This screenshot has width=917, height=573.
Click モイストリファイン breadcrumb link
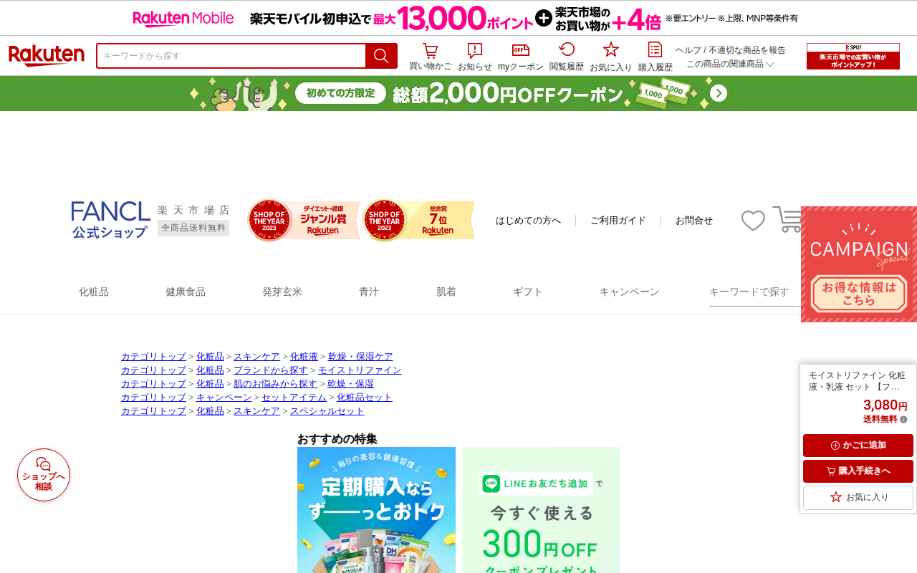click(x=360, y=370)
